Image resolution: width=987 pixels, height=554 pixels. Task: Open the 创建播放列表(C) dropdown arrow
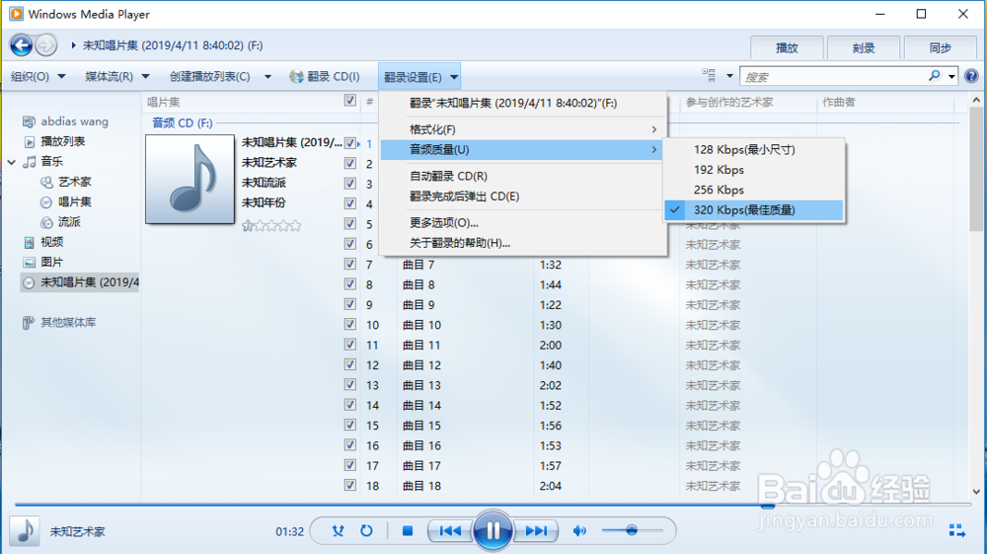pos(267,77)
